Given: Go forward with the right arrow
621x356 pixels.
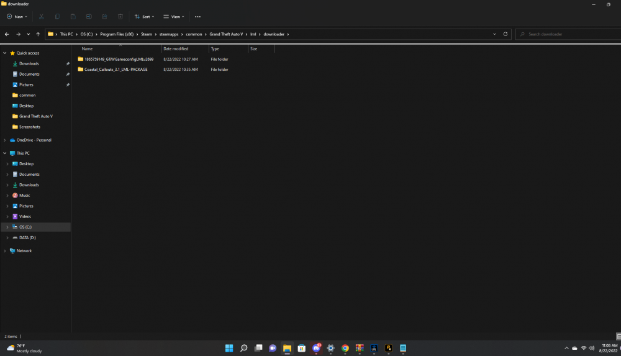Looking at the screenshot, I should (18, 34).
